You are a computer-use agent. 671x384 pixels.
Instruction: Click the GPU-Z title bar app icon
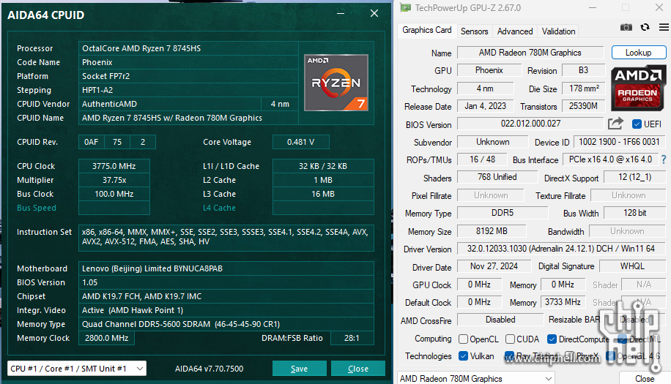[x=405, y=8]
